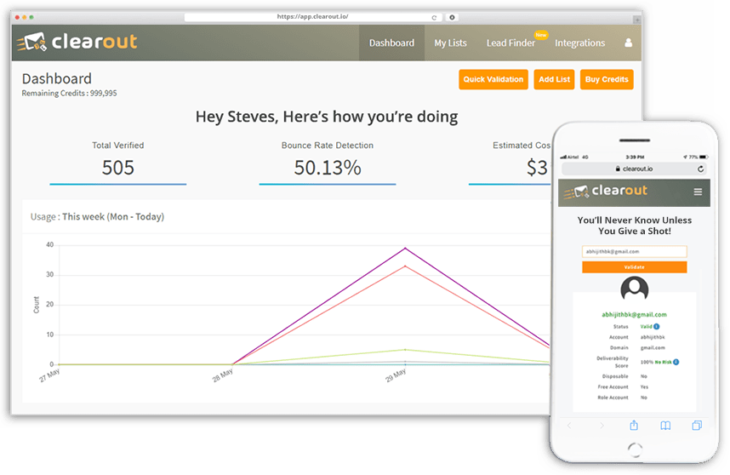The width and height of the screenshot is (730, 475).
Task: Open Safari bookmarks icon on phone
Action: click(665, 426)
